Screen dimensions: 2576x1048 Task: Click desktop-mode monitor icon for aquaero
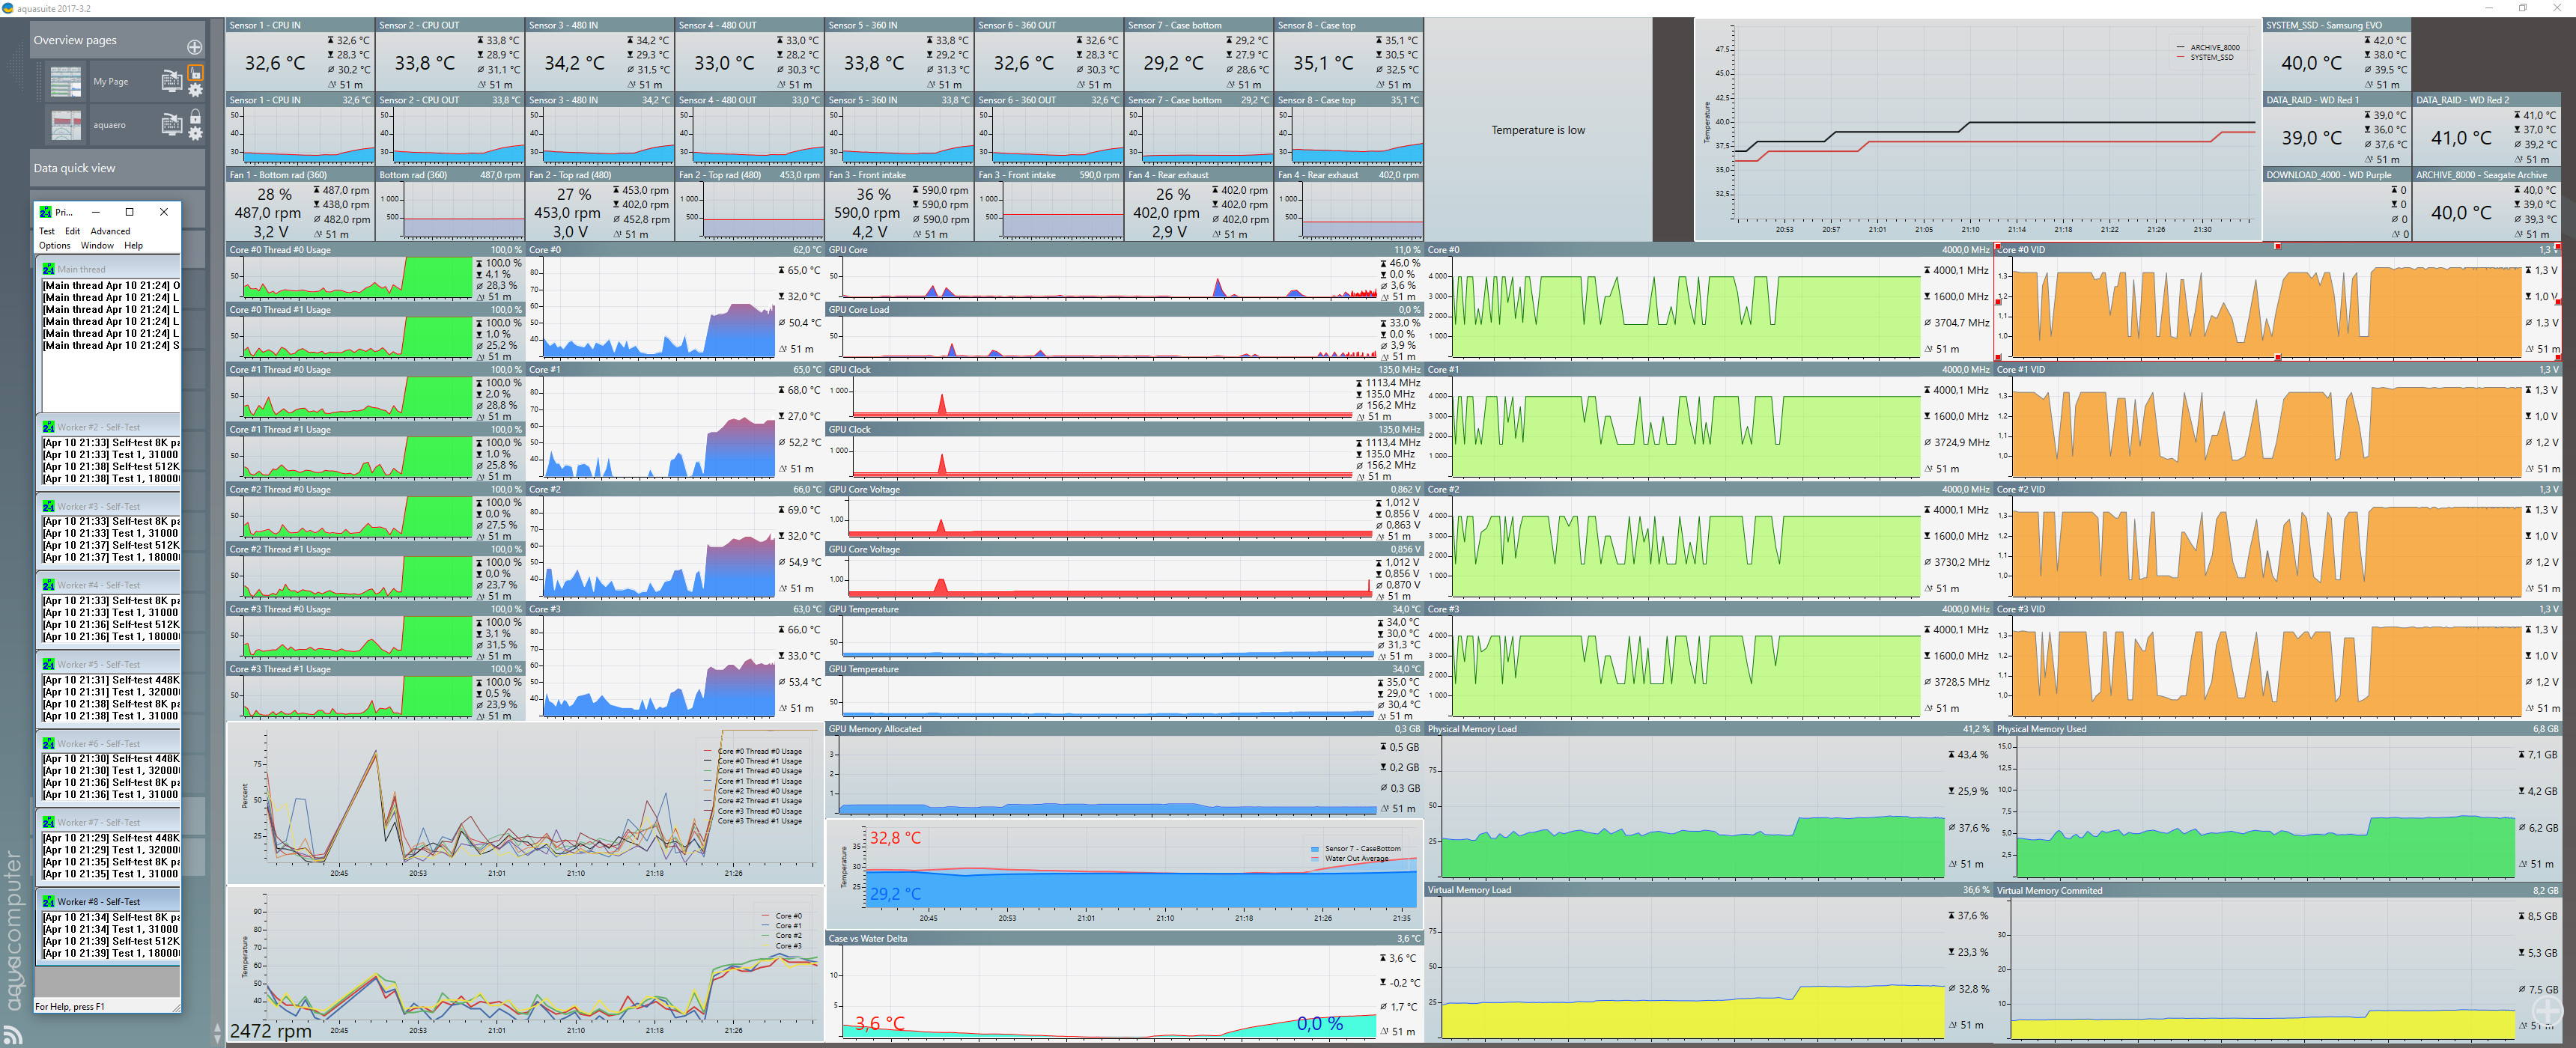[x=171, y=124]
